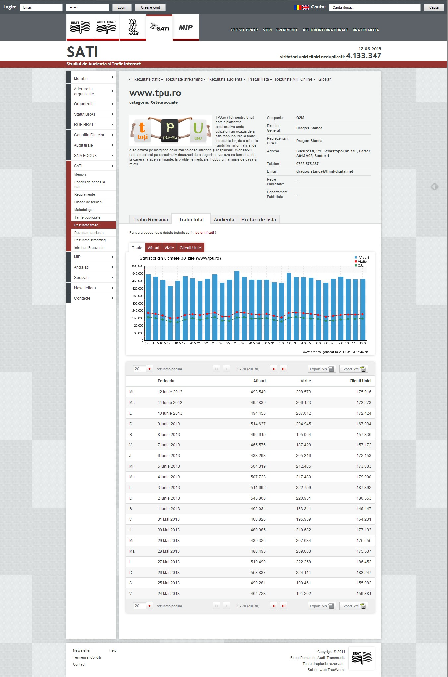Open Rezultate audienta sidebar item

coord(94,233)
